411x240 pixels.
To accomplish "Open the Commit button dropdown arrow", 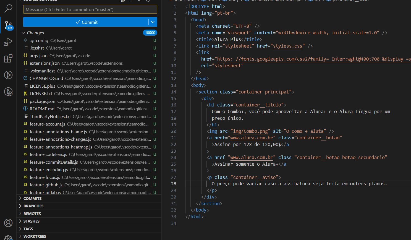I will tap(153, 22).
